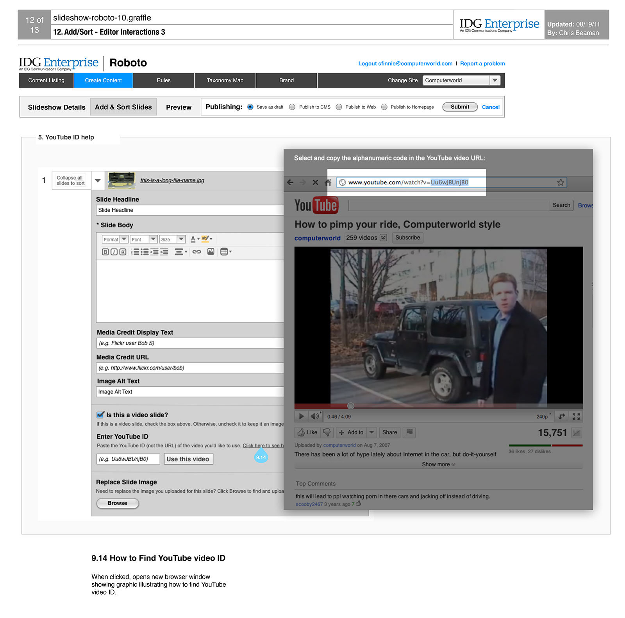
Task: Click browser back arrow in YouTube window
Action: point(290,182)
